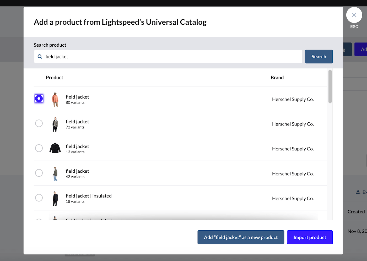Click the results list scrollbar

[330, 86]
